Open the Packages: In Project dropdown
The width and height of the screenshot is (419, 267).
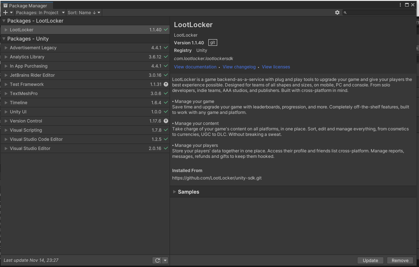(x=40, y=12)
